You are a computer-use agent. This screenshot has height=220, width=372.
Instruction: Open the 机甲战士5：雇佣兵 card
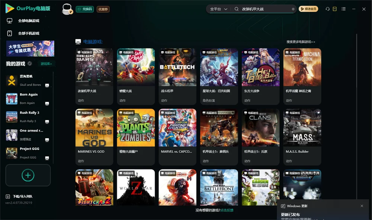coord(219,137)
